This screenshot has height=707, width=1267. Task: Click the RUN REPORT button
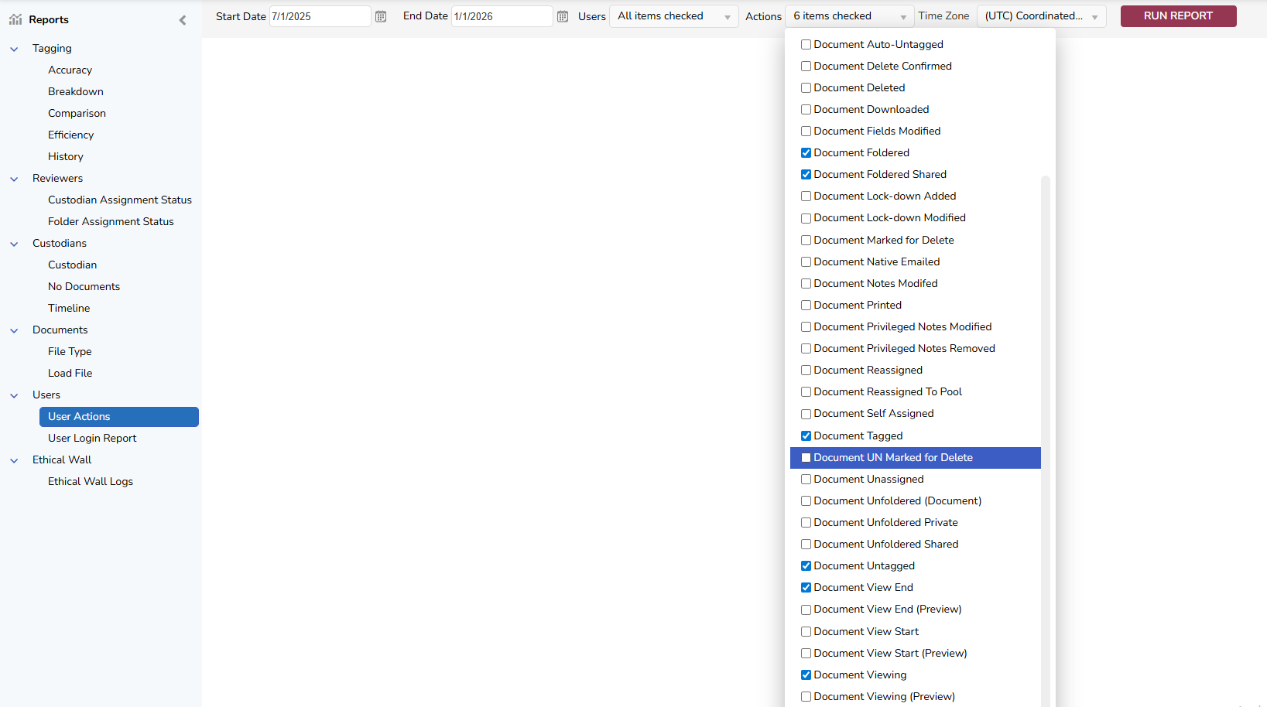pos(1178,16)
